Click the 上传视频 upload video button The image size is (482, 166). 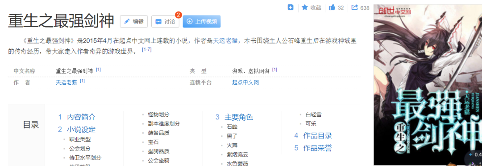tap(202, 21)
